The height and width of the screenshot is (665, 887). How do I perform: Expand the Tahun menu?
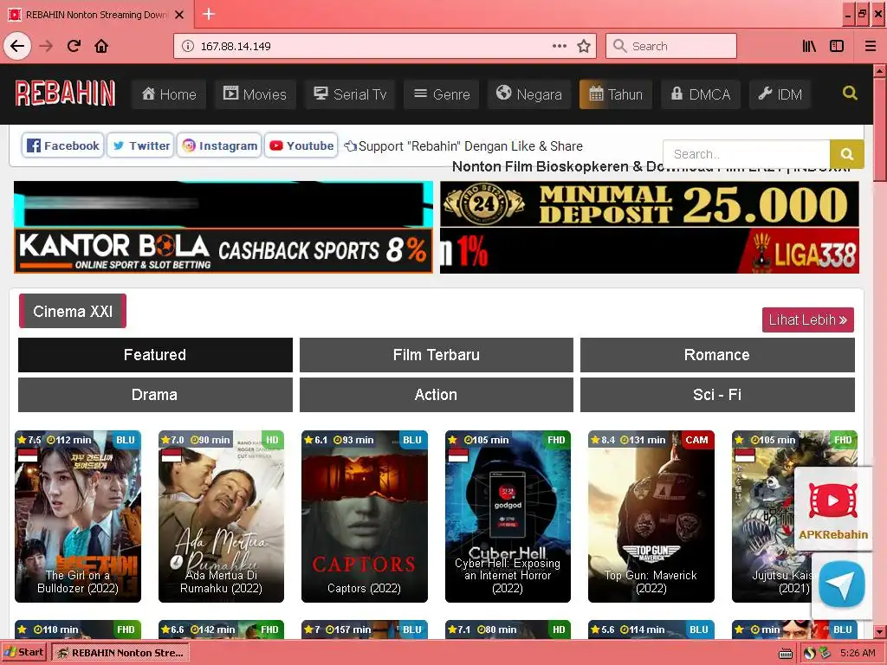click(x=616, y=94)
